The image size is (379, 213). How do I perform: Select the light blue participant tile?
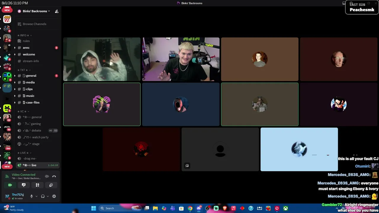[x=299, y=149]
